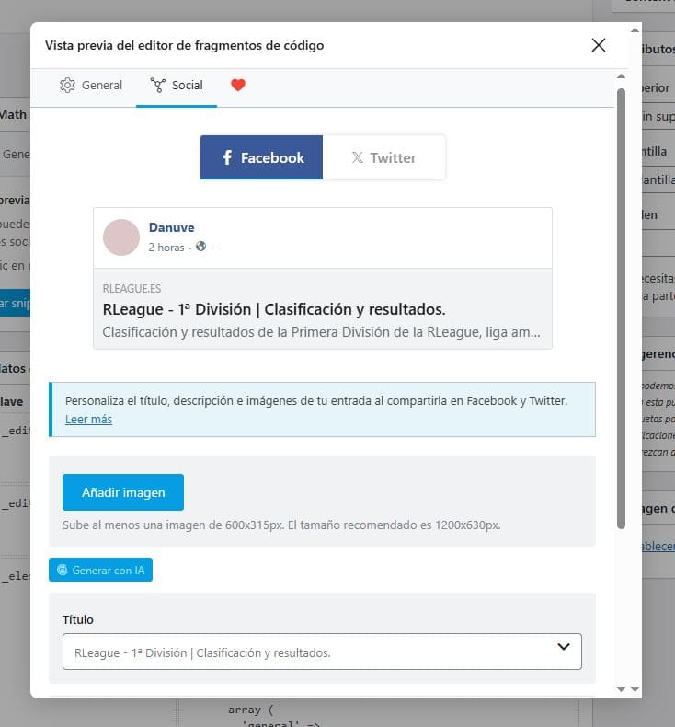Click the preview description text
675x727 pixels.
321,332
